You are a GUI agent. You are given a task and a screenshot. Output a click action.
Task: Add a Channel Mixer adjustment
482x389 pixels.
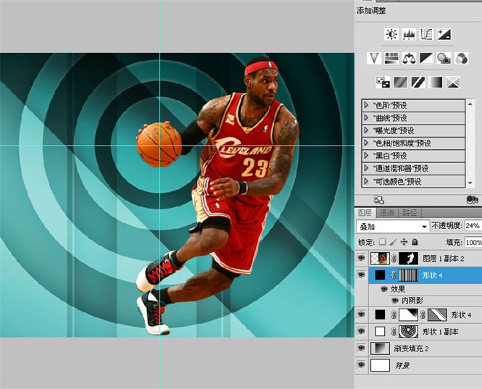pos(462,58)
